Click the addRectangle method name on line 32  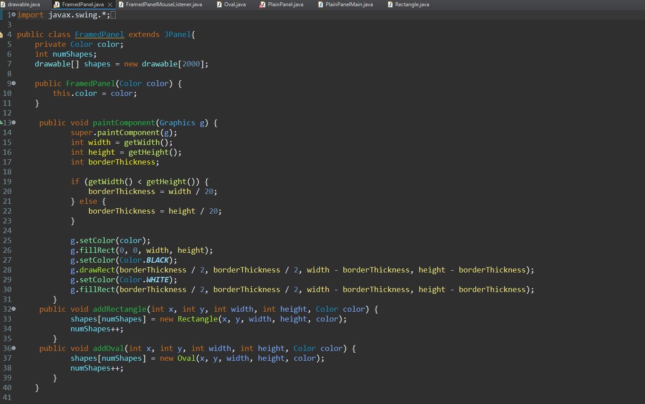coord(119,309)
